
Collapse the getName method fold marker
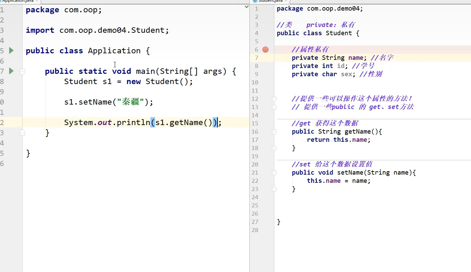274,132
